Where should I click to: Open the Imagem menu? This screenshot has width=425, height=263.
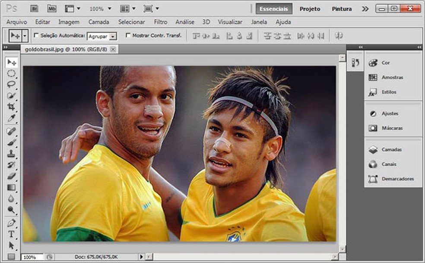point(69,22)
